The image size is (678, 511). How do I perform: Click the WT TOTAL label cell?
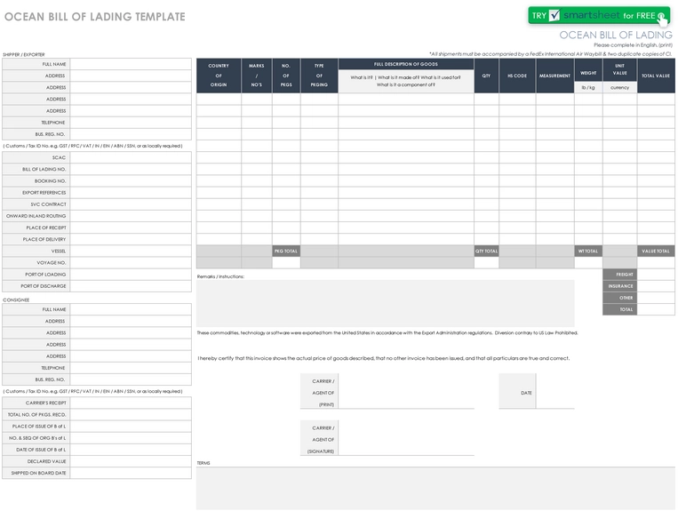pos(588,251)
